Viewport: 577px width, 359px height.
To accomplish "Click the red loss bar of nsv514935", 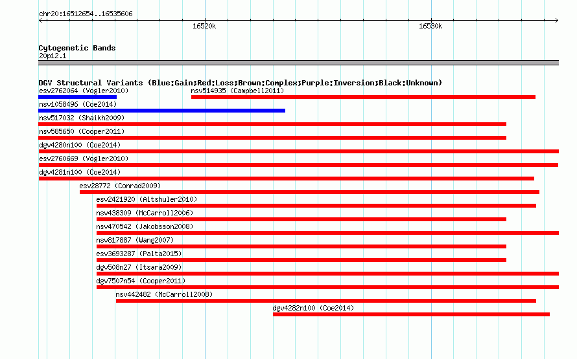I will [363, 97].
